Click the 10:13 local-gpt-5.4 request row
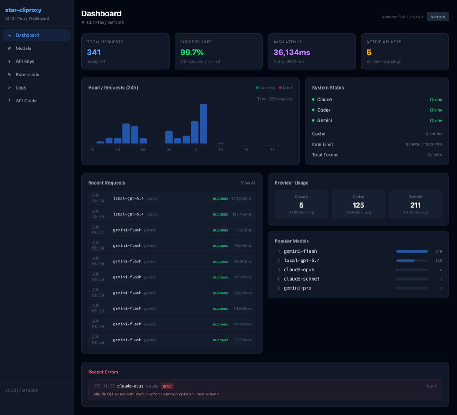The width and height of the screenshot is (457, 415). click(x=172, y=214)
